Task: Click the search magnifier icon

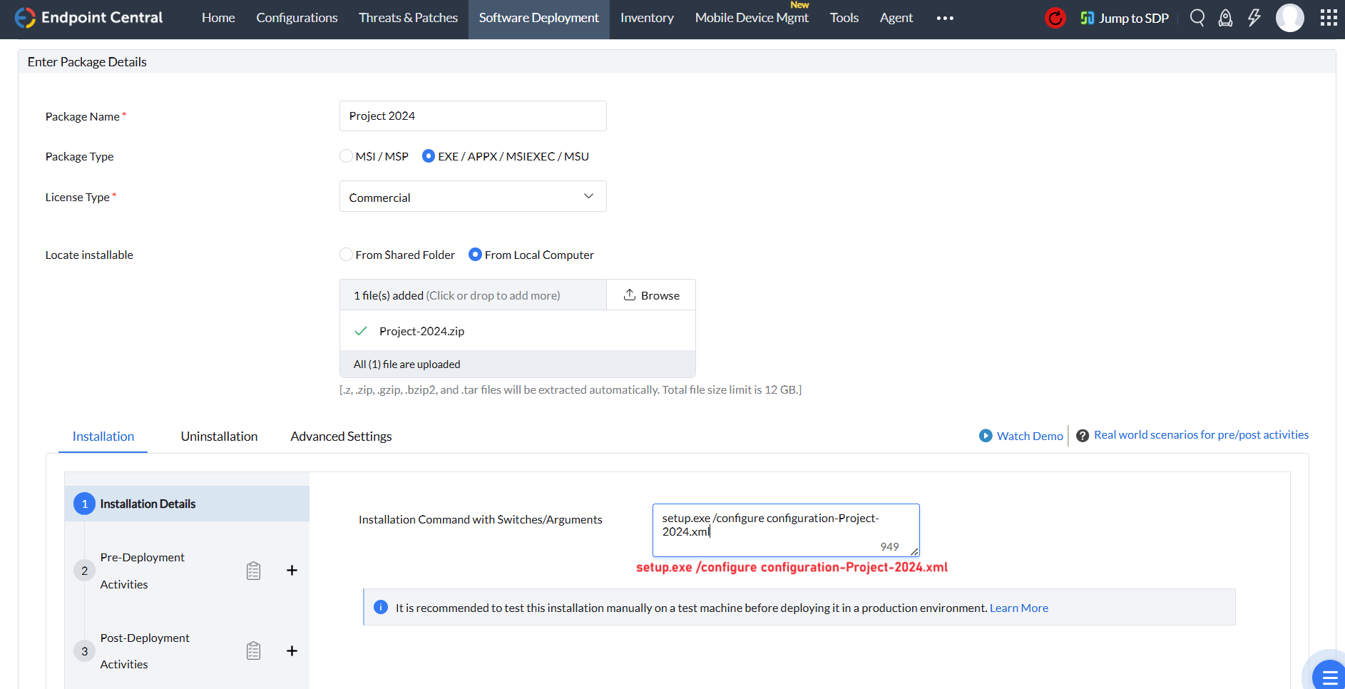Action: point(1197,18)
